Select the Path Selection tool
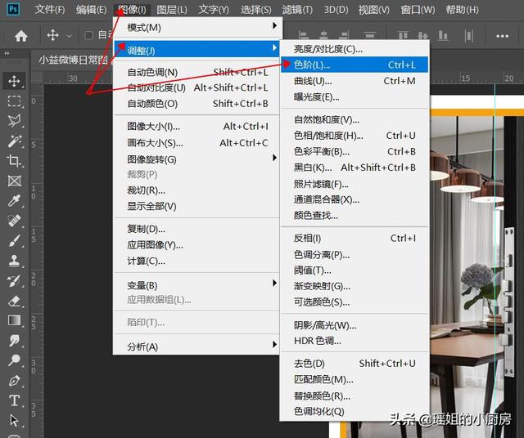524x438 pixels. tap(14, 420)
